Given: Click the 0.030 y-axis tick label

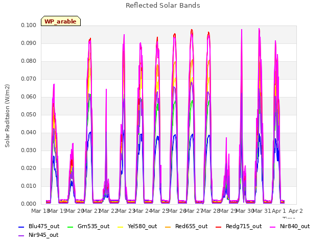Looking at the screenshot, I should coord(29,151).
